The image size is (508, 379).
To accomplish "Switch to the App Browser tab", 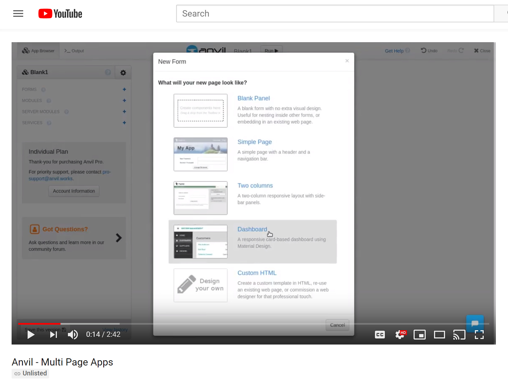I will point(38,51).
